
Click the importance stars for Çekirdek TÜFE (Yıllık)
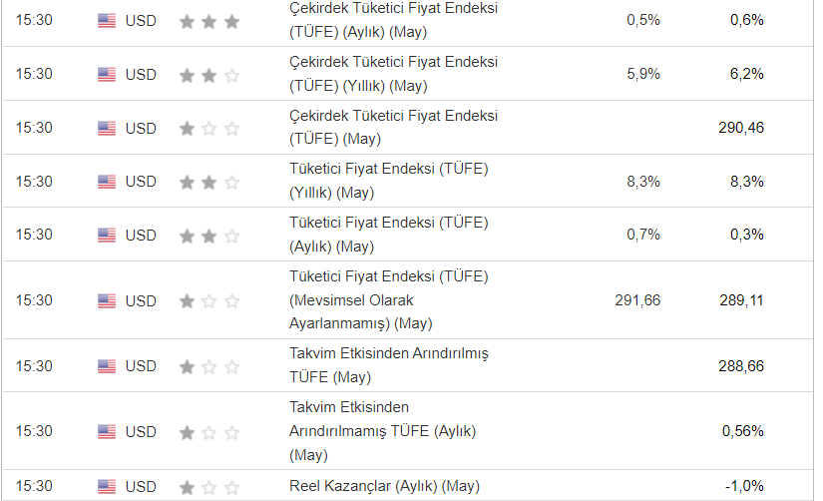(x=209, y=75)
